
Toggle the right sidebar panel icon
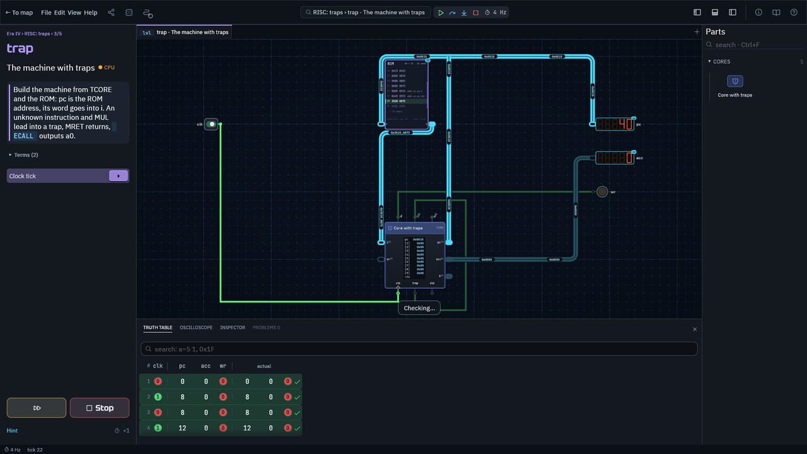pyautogui.click(x=733, y=13)
